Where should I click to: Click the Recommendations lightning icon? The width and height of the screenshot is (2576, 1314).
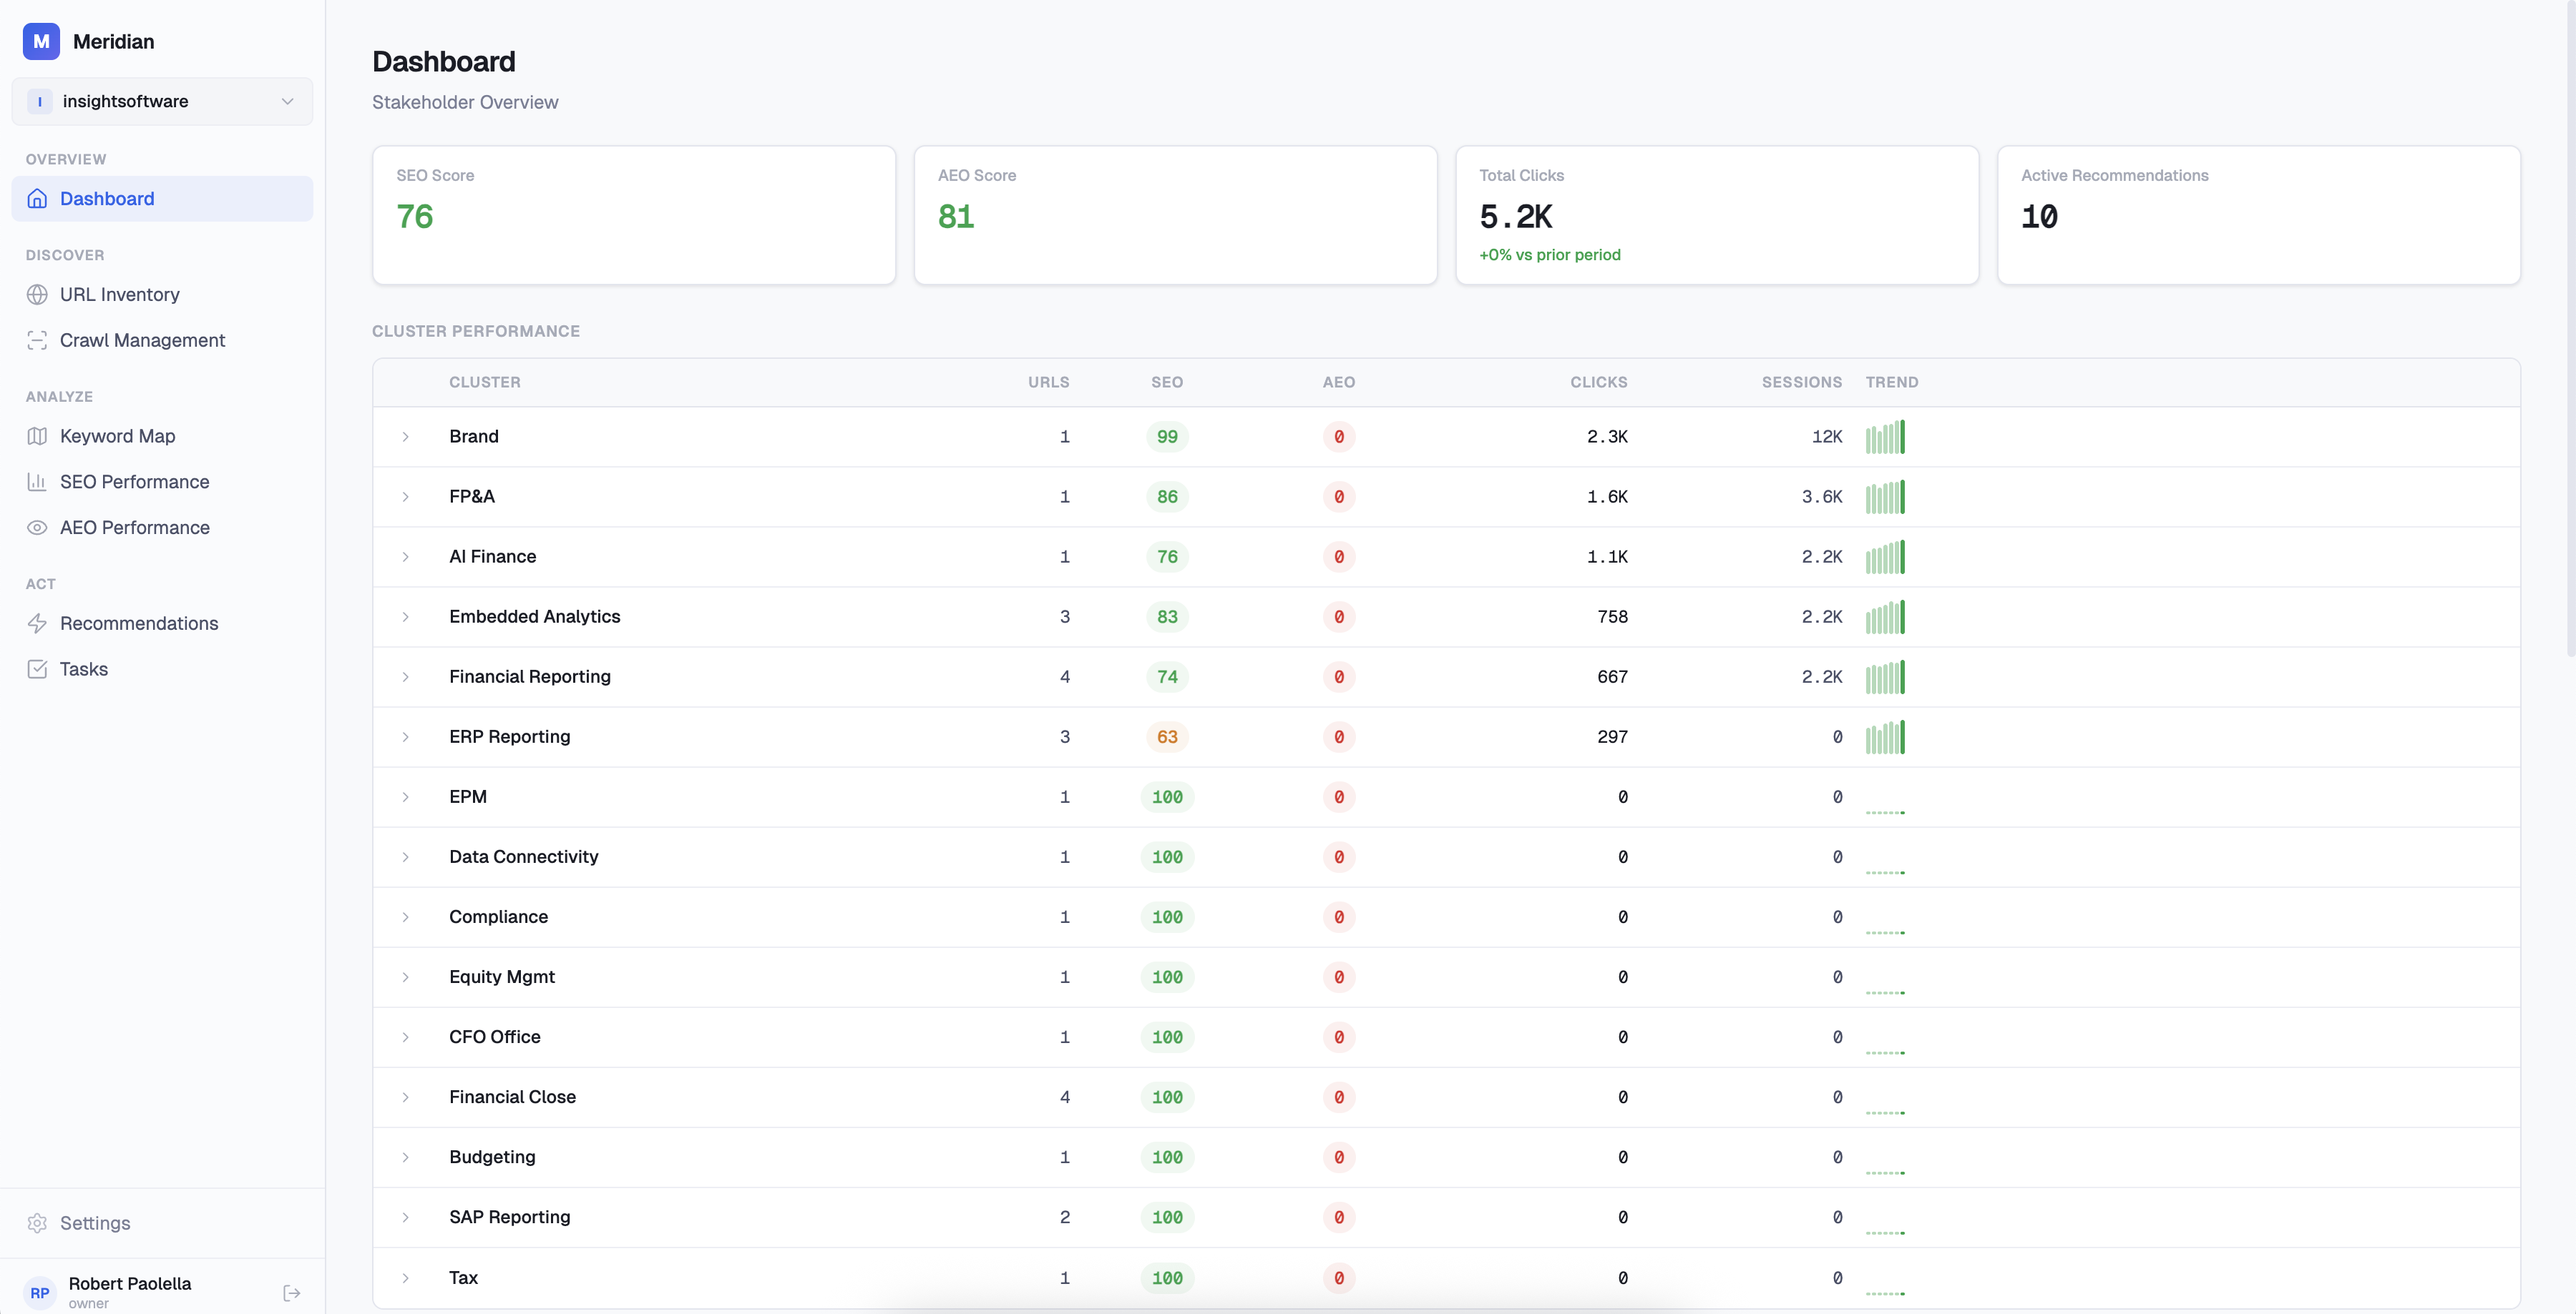pyautogui.click(x=37, y=623)
